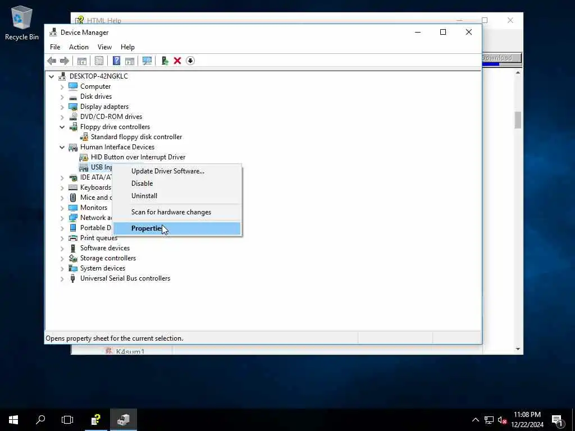
Task: Select the Display adapters category icon
Action: point(73,107)
